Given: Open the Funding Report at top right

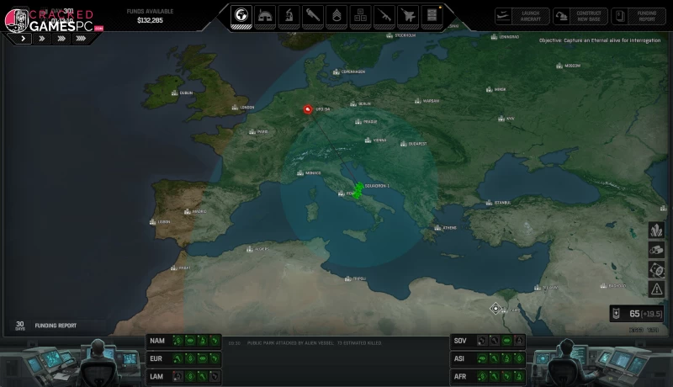Looking at the screenshot, I should [x=637, y=16].
